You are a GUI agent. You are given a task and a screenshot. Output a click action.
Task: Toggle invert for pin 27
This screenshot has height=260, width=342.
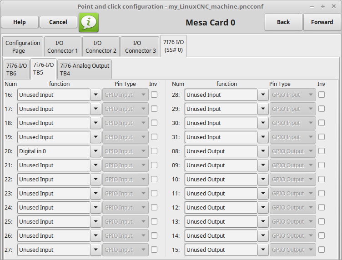tap(154, 250)
